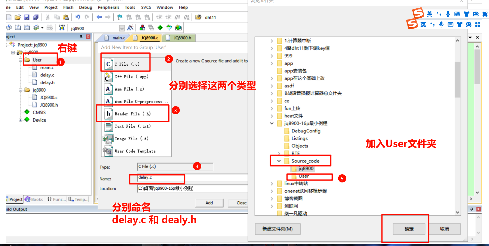489x246 pixels.
Task: Collapse the jq8900-16p最小例程 folder
Action: pyautogui.click(x=272, y=124)
